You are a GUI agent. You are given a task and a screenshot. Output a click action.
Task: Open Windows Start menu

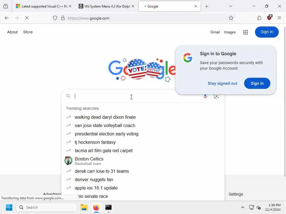click(x=9, y=207)
